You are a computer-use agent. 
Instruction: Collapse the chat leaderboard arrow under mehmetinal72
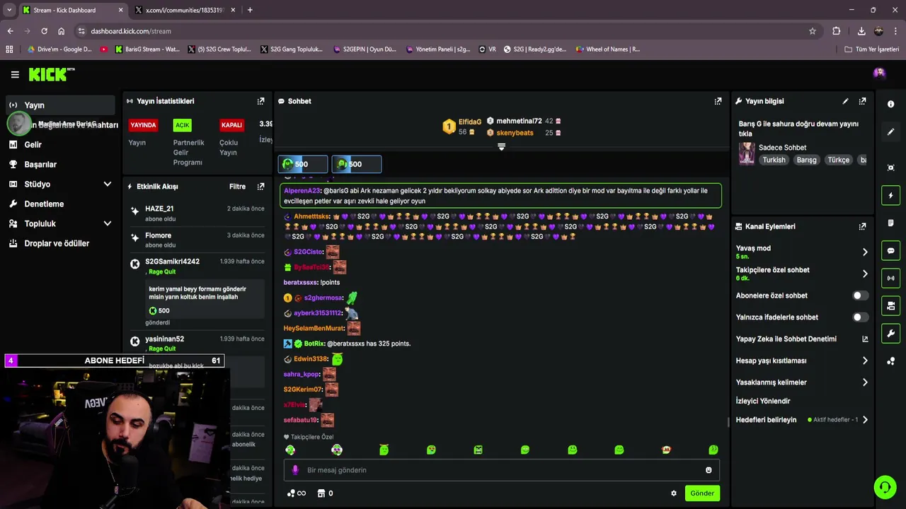(x=501, y=146)
